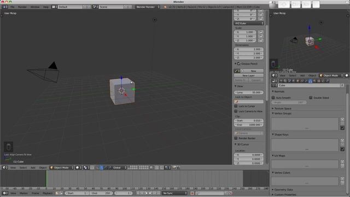
Task: Open Object Mode dropdown in main 3D view header
Action: click(62, 167)
